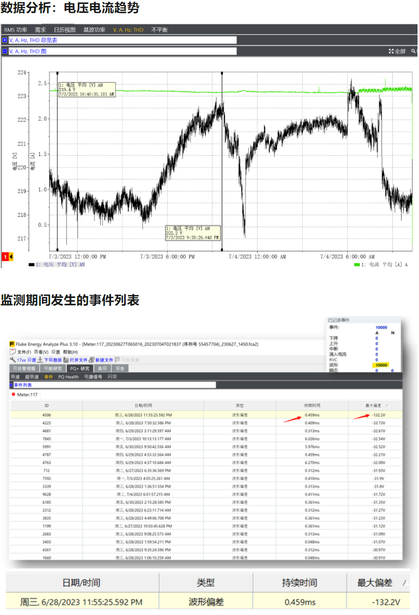Select event row ID 5991
Viewport: 419px width, 615px height.
[x=207, y=447]
